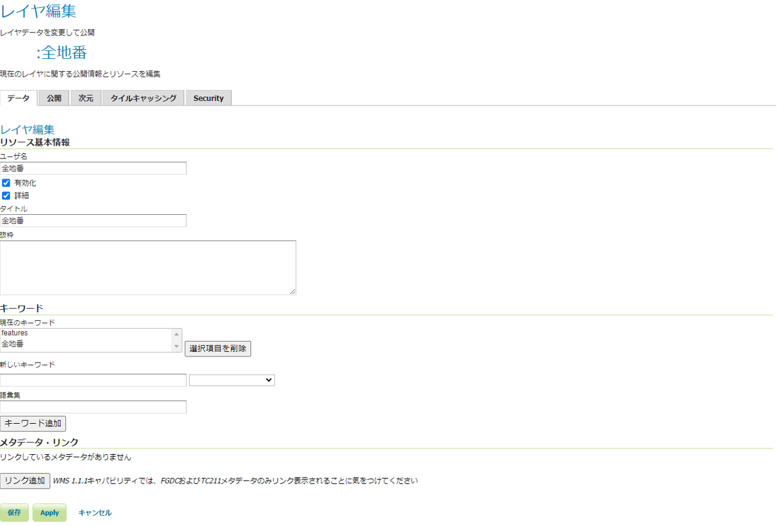Open the 公開 tab
The height and width of the screenshot is (526, 777).
(54, 98)
